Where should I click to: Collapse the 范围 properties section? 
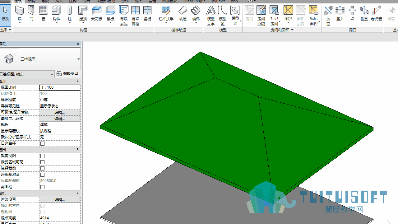click(x=78, y=150)
